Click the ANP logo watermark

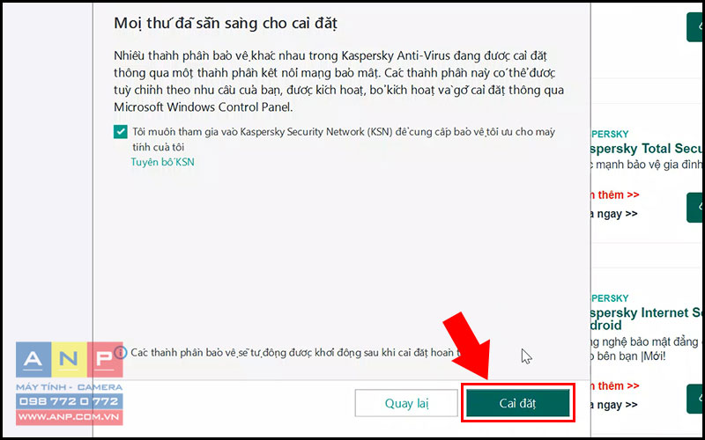pyautogui.click(x=70, y=359)
